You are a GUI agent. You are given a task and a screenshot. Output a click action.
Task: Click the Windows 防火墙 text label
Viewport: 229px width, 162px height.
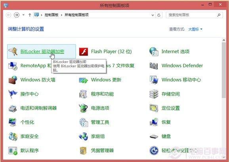tap(38, 80)
